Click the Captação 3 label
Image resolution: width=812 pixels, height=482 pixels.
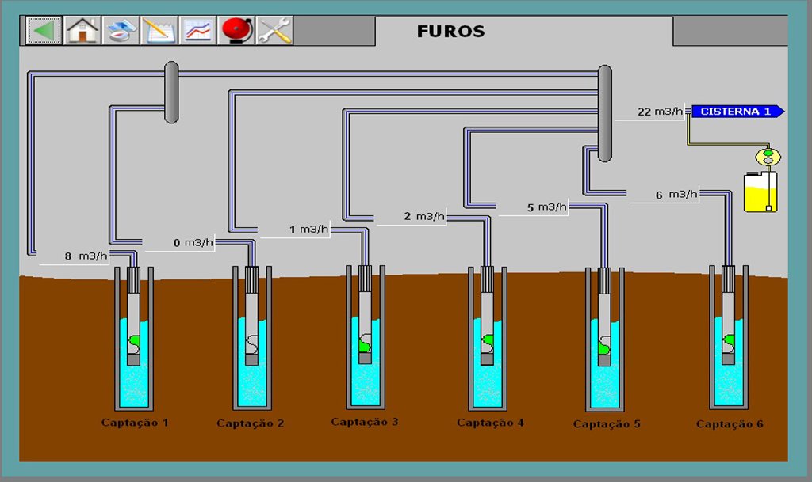point(365,422)
